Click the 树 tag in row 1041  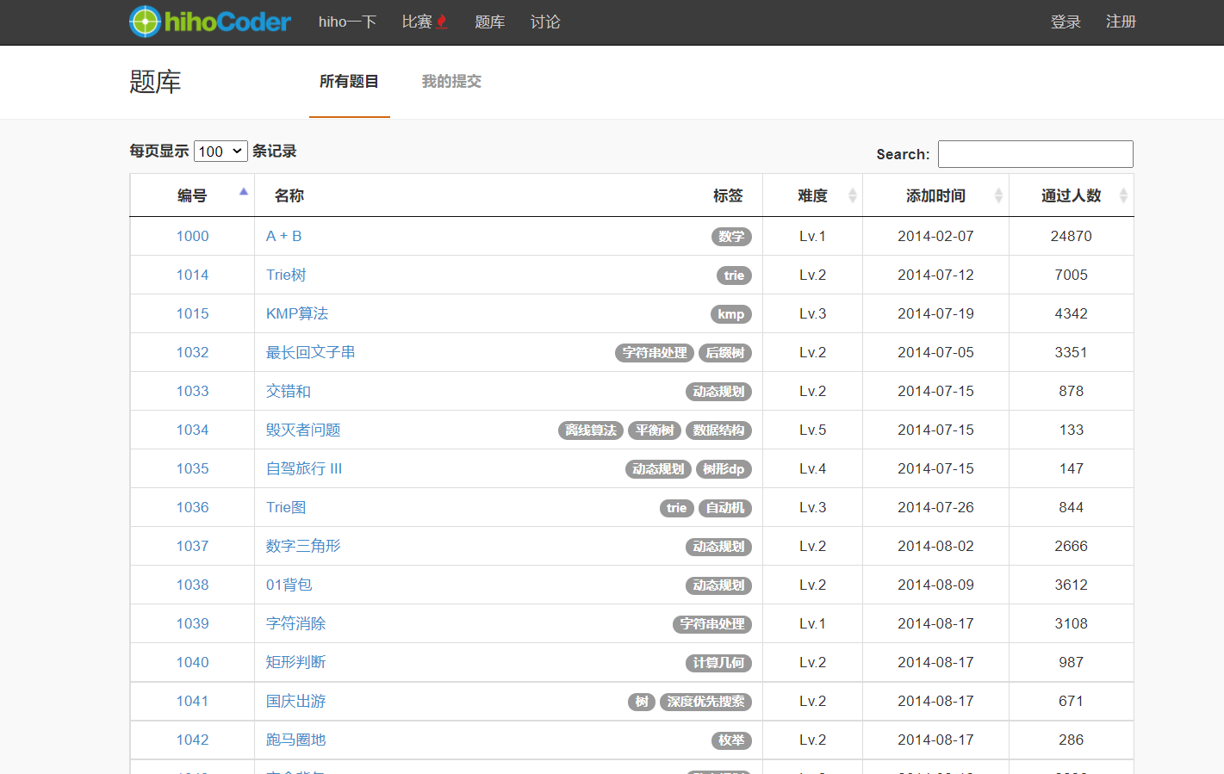pyautogui.click(x=642, y=702)
